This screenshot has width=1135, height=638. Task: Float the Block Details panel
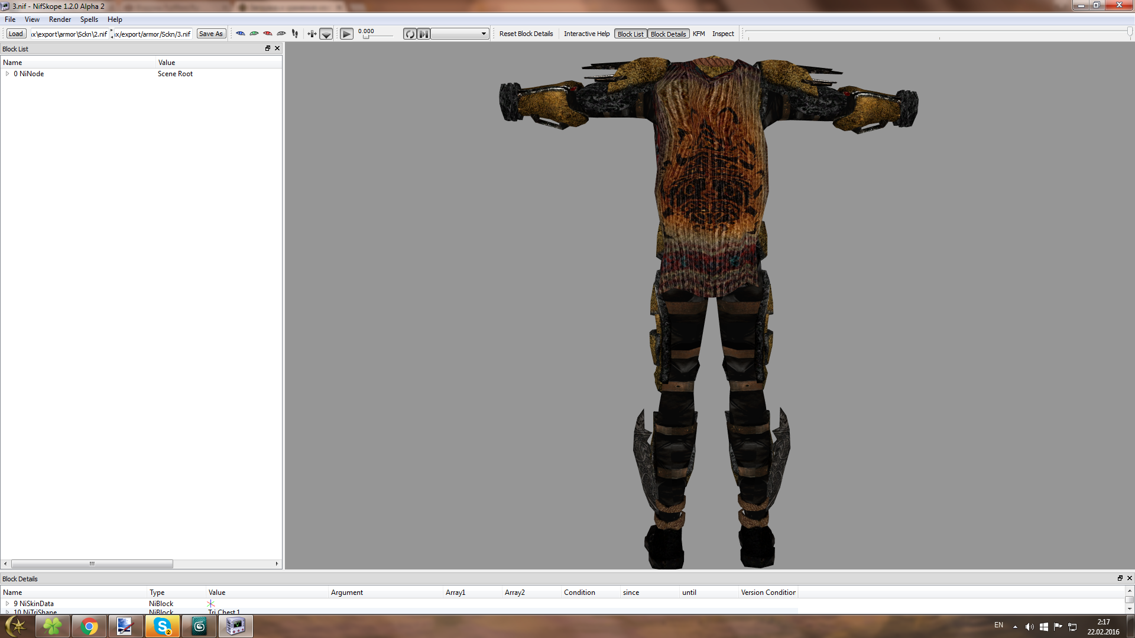[x=1120, y=578]
